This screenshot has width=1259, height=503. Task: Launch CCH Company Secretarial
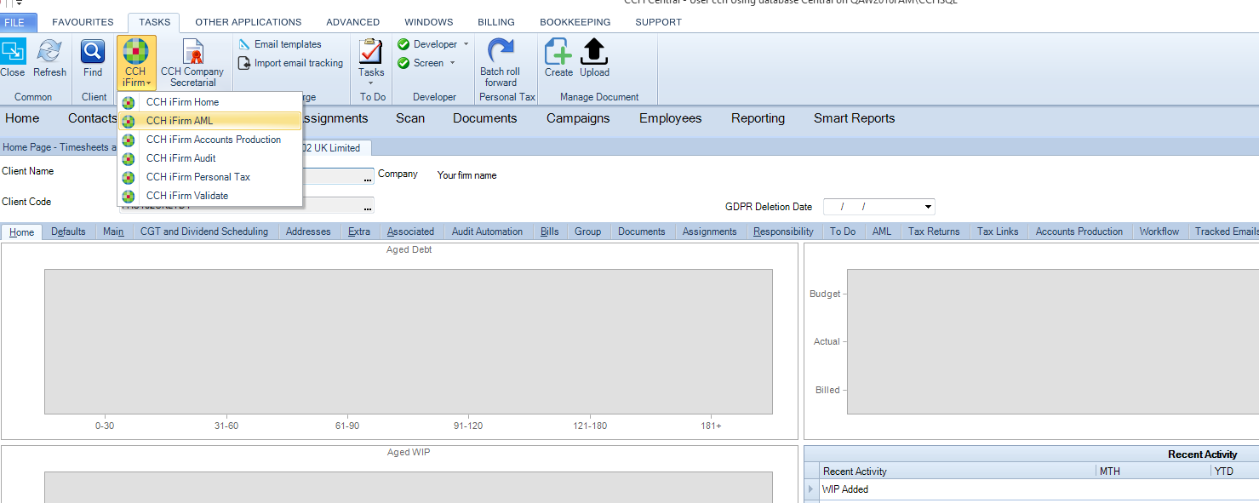click(x=192, y=63)
